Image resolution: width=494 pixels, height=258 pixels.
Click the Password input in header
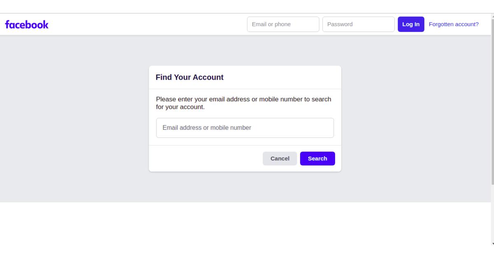point(358,24)
